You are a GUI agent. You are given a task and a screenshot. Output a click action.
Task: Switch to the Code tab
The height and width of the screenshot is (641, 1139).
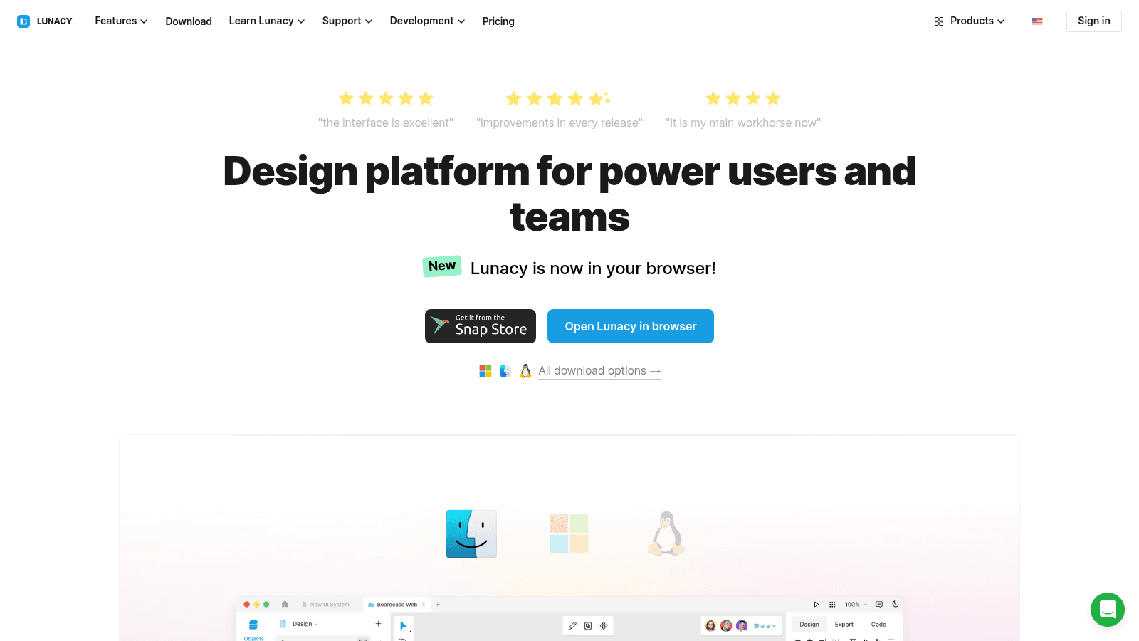(878, 625)
